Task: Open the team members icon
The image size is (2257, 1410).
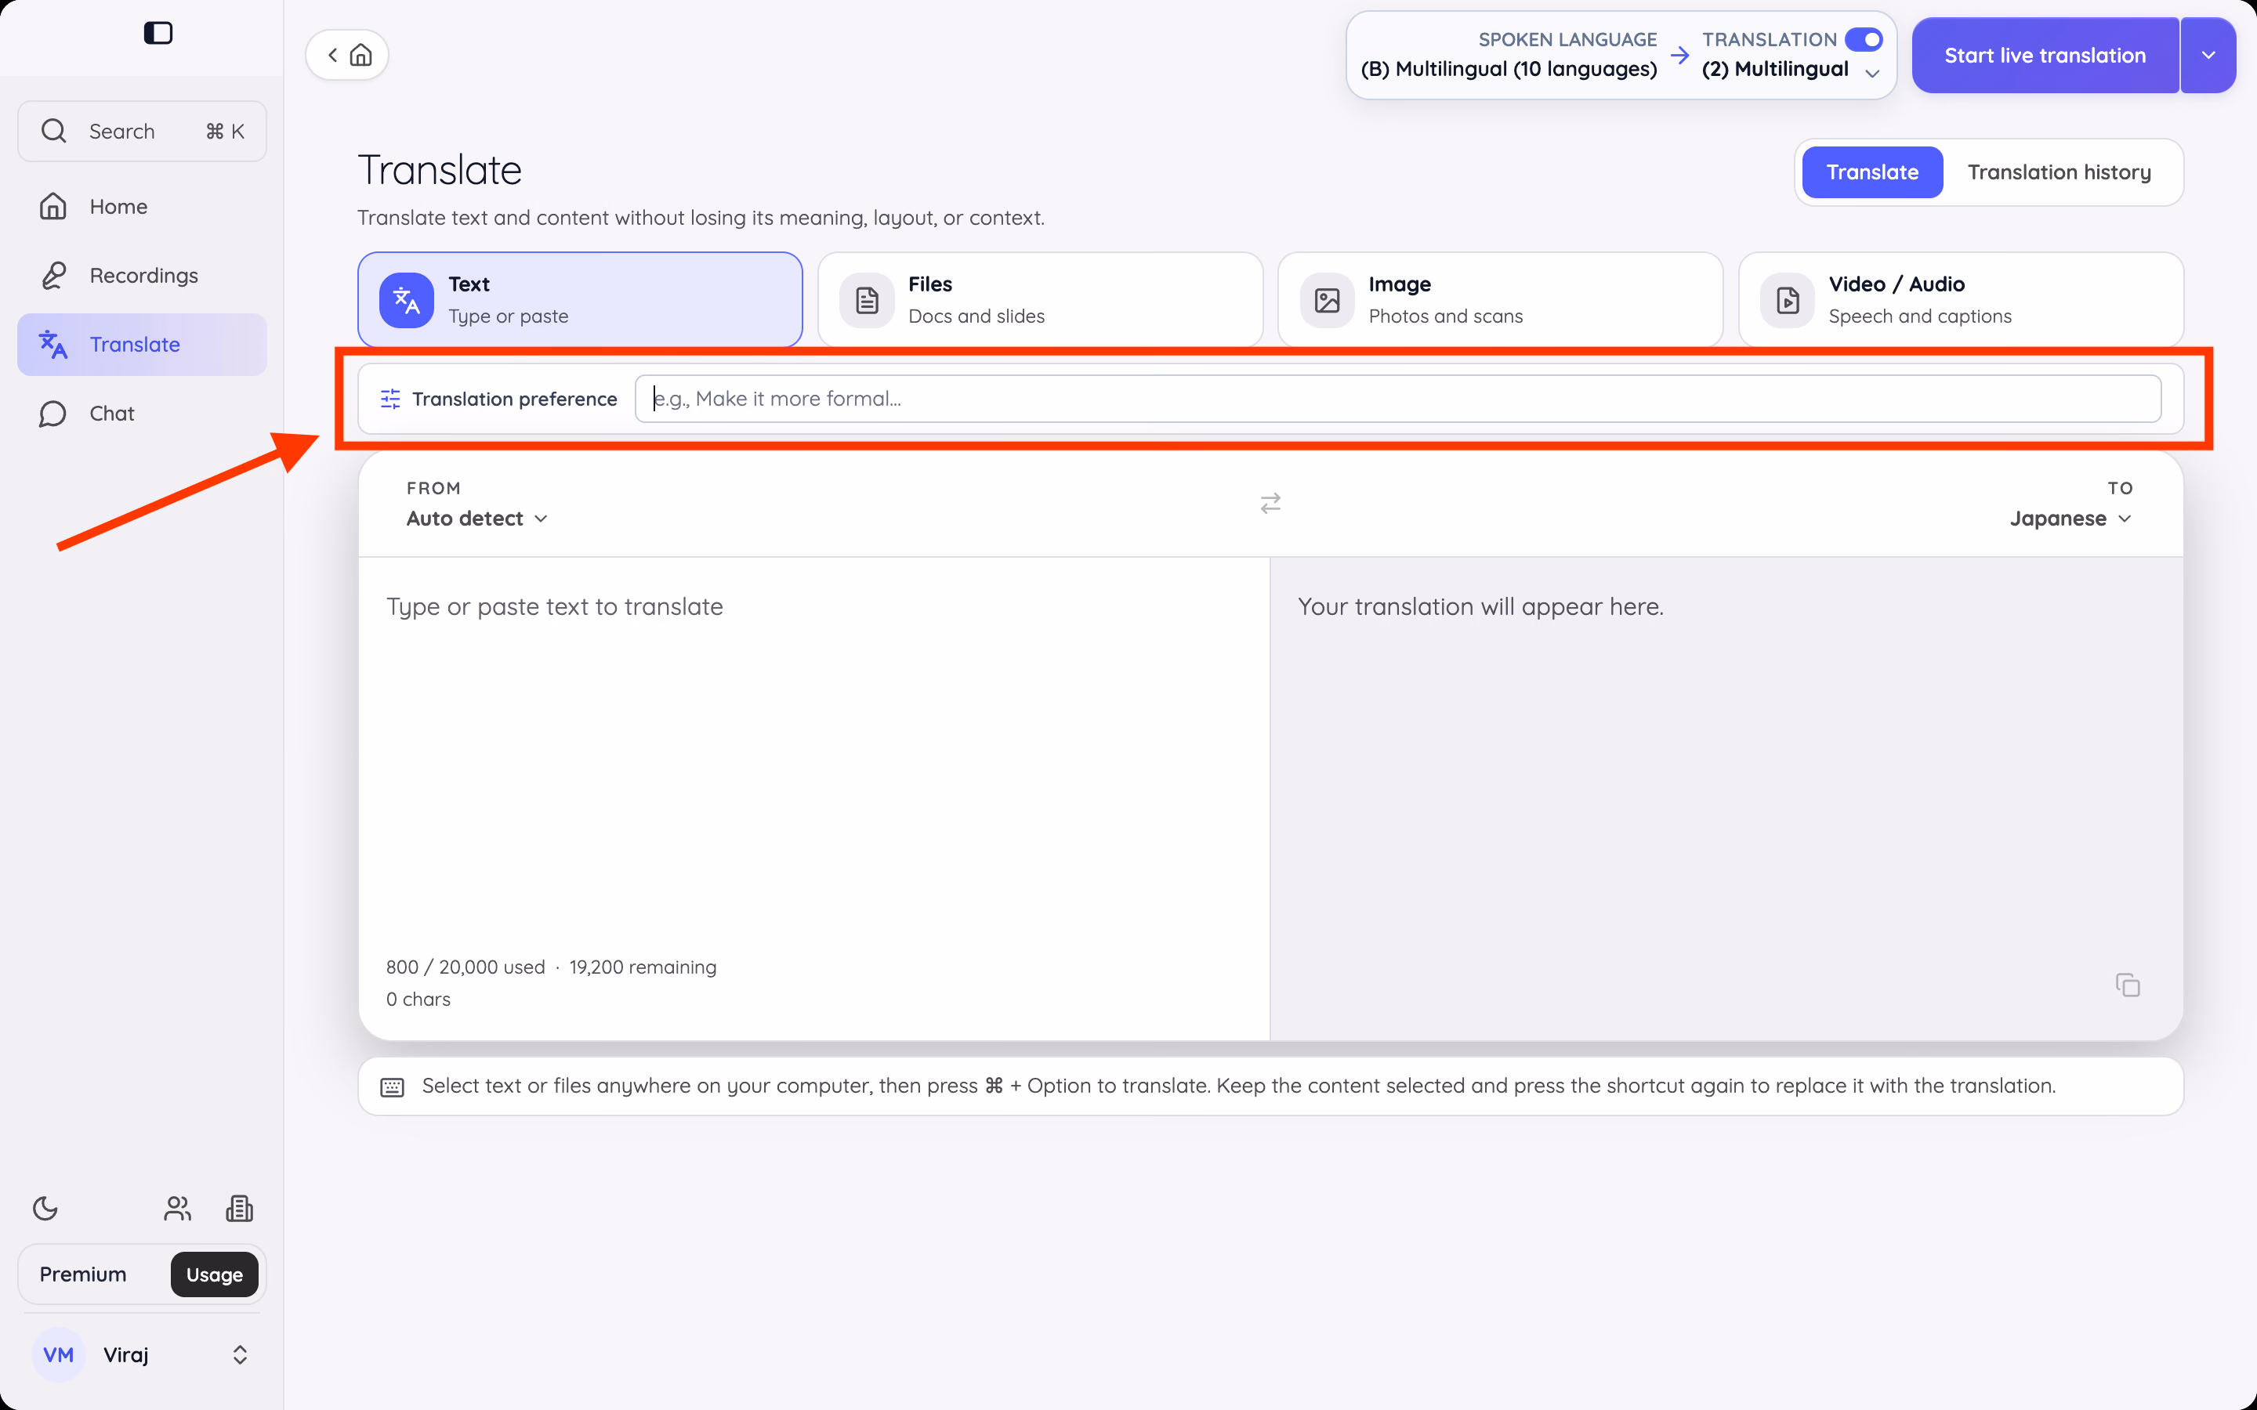Action: (177, 1209)
